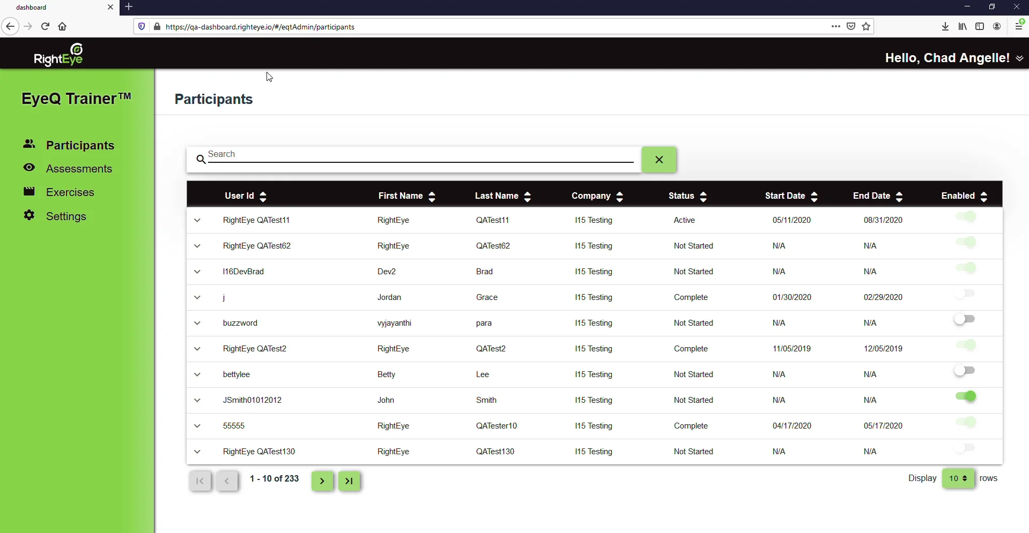
Task: Click the search magnifier icon
Action: 201,159
